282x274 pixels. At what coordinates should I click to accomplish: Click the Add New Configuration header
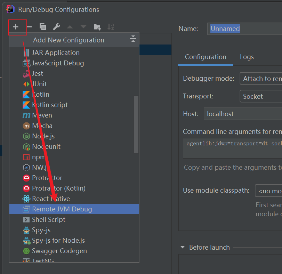(x=74, y=40)
